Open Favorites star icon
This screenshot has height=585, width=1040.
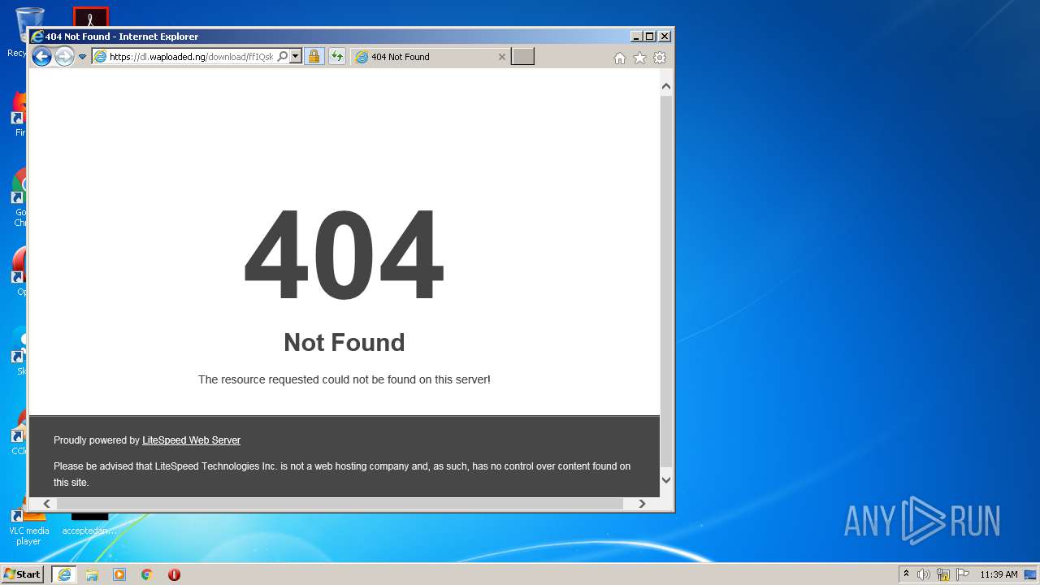pos(639,58)
